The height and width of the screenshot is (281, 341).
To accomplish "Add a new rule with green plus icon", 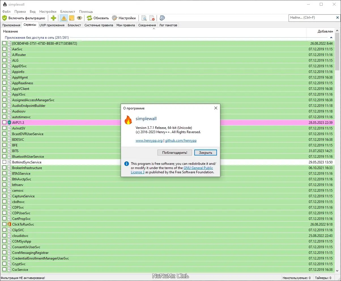I will [x=54, y=18].
